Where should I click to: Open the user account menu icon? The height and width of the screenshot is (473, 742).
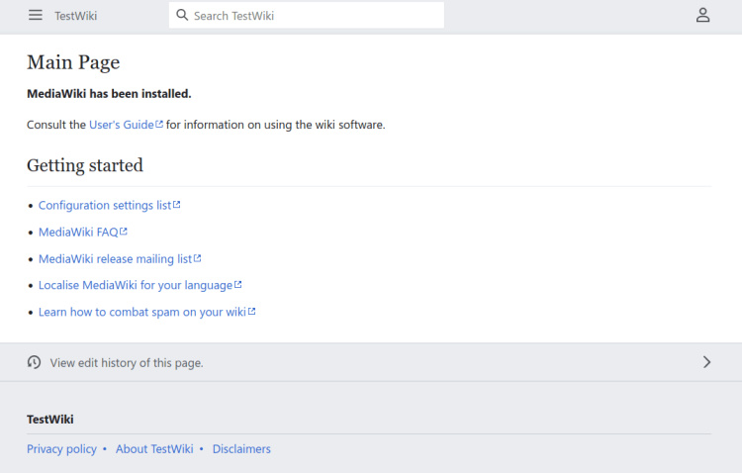(x=702, y=15)
